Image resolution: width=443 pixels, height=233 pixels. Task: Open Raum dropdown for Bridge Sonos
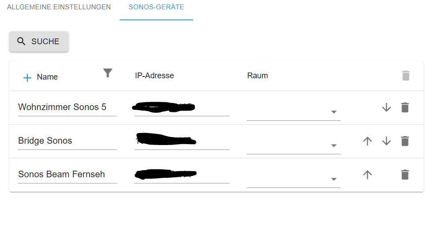[294, 145]
